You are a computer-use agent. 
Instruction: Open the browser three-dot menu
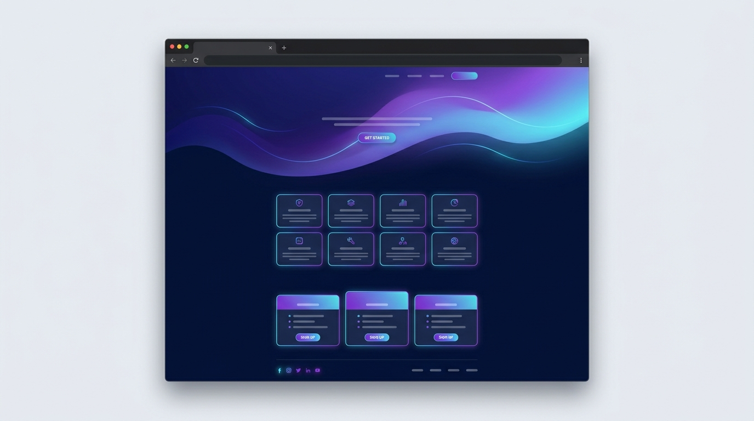pyautogui.click(x=581, y=60)
